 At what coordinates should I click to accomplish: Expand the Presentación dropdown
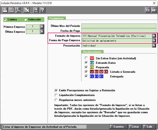(x=154, y=46)
